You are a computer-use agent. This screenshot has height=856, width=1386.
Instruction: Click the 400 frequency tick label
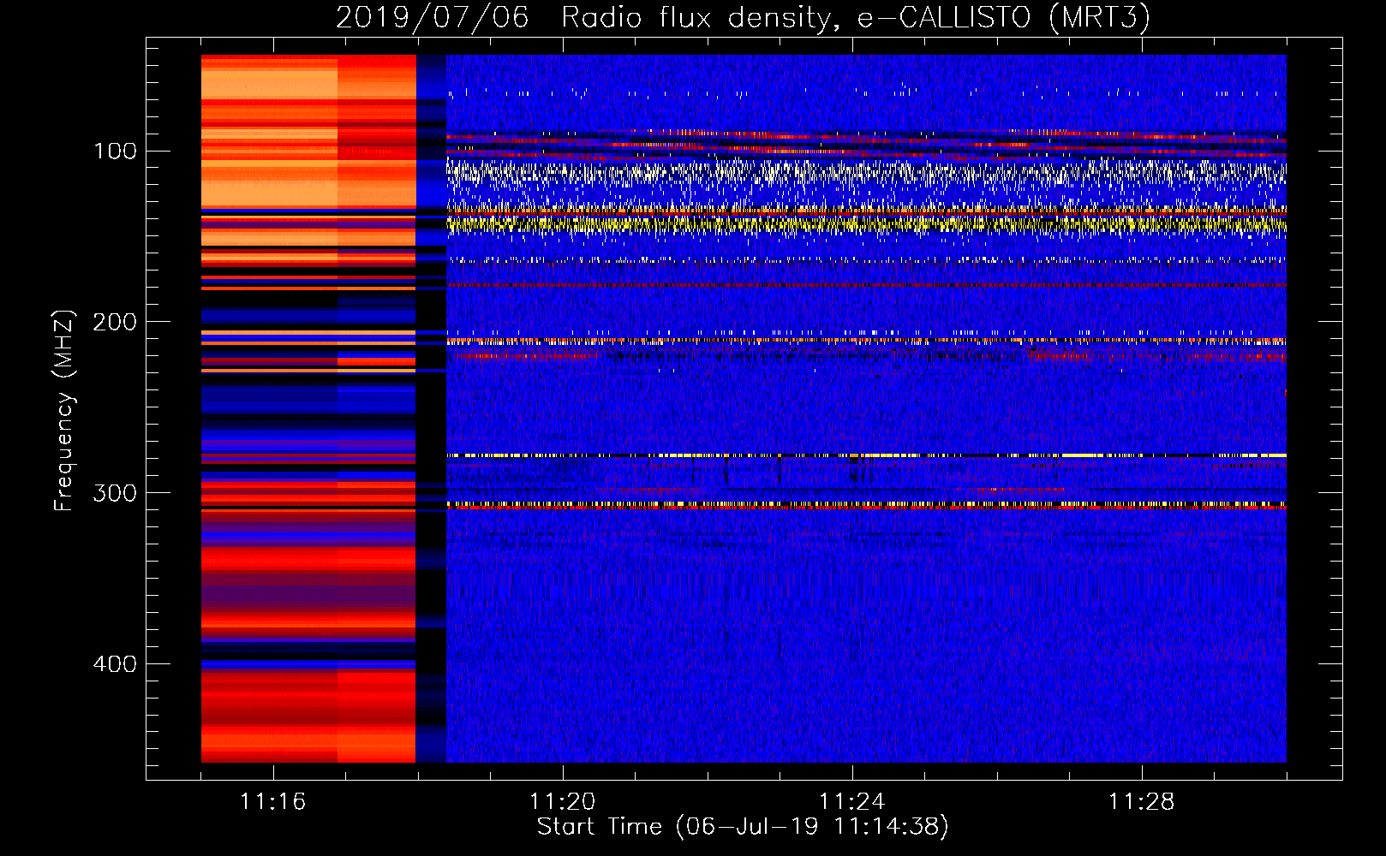[116, 664]
